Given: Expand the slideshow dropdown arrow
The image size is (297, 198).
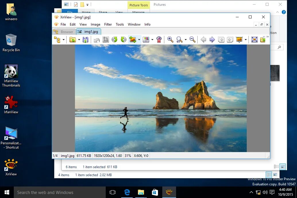Looking at the screenshot, I should pos(246,40).
